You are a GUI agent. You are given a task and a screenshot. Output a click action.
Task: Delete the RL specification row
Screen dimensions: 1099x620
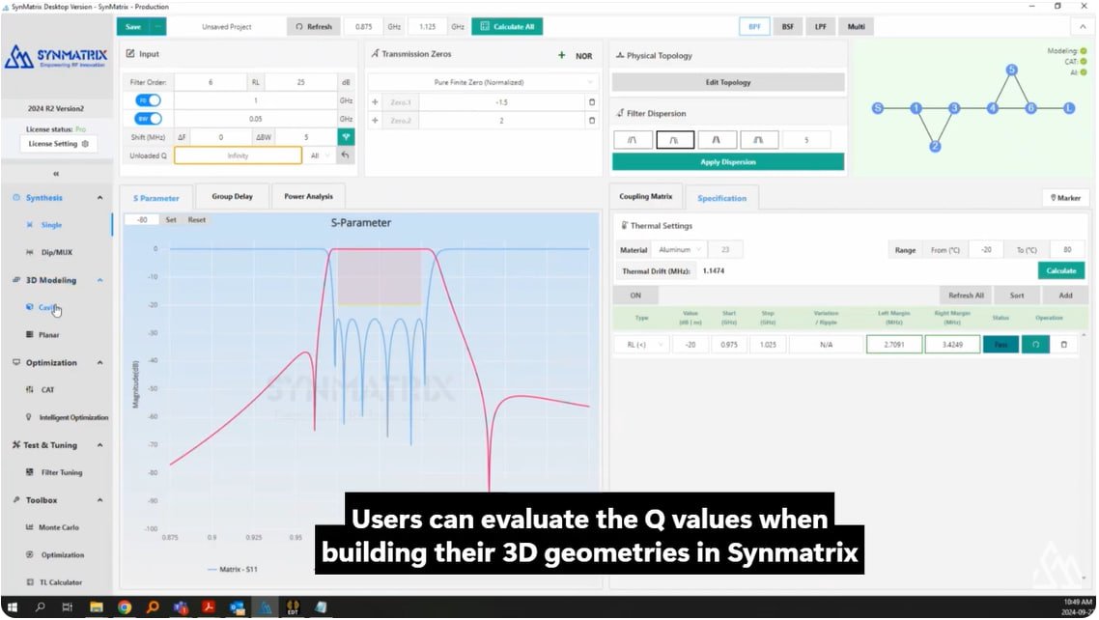tap(1064, 345)
